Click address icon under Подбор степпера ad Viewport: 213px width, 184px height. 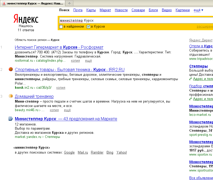coord(191,99)
